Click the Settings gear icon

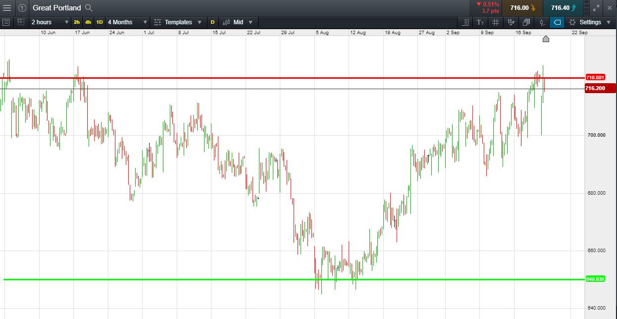pos(572,22)
